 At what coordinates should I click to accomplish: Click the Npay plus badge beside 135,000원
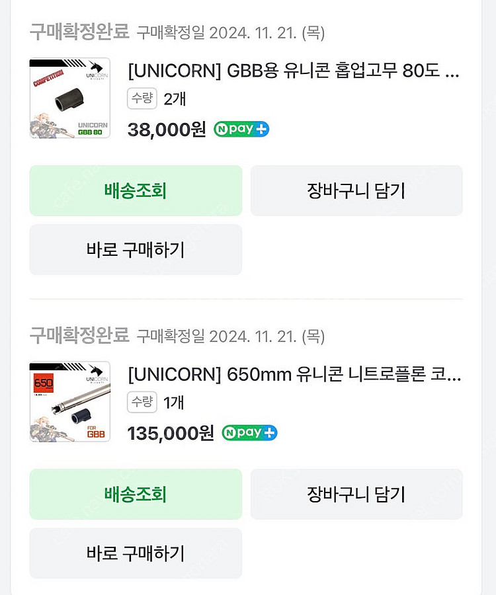(249, 433)
